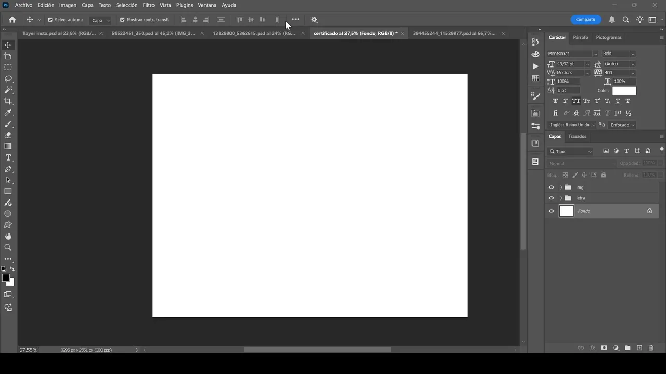The height and width of the screenshot is (374, 666).
Task: Open the more align options ellipsis
Action: [x=296, y=20]
